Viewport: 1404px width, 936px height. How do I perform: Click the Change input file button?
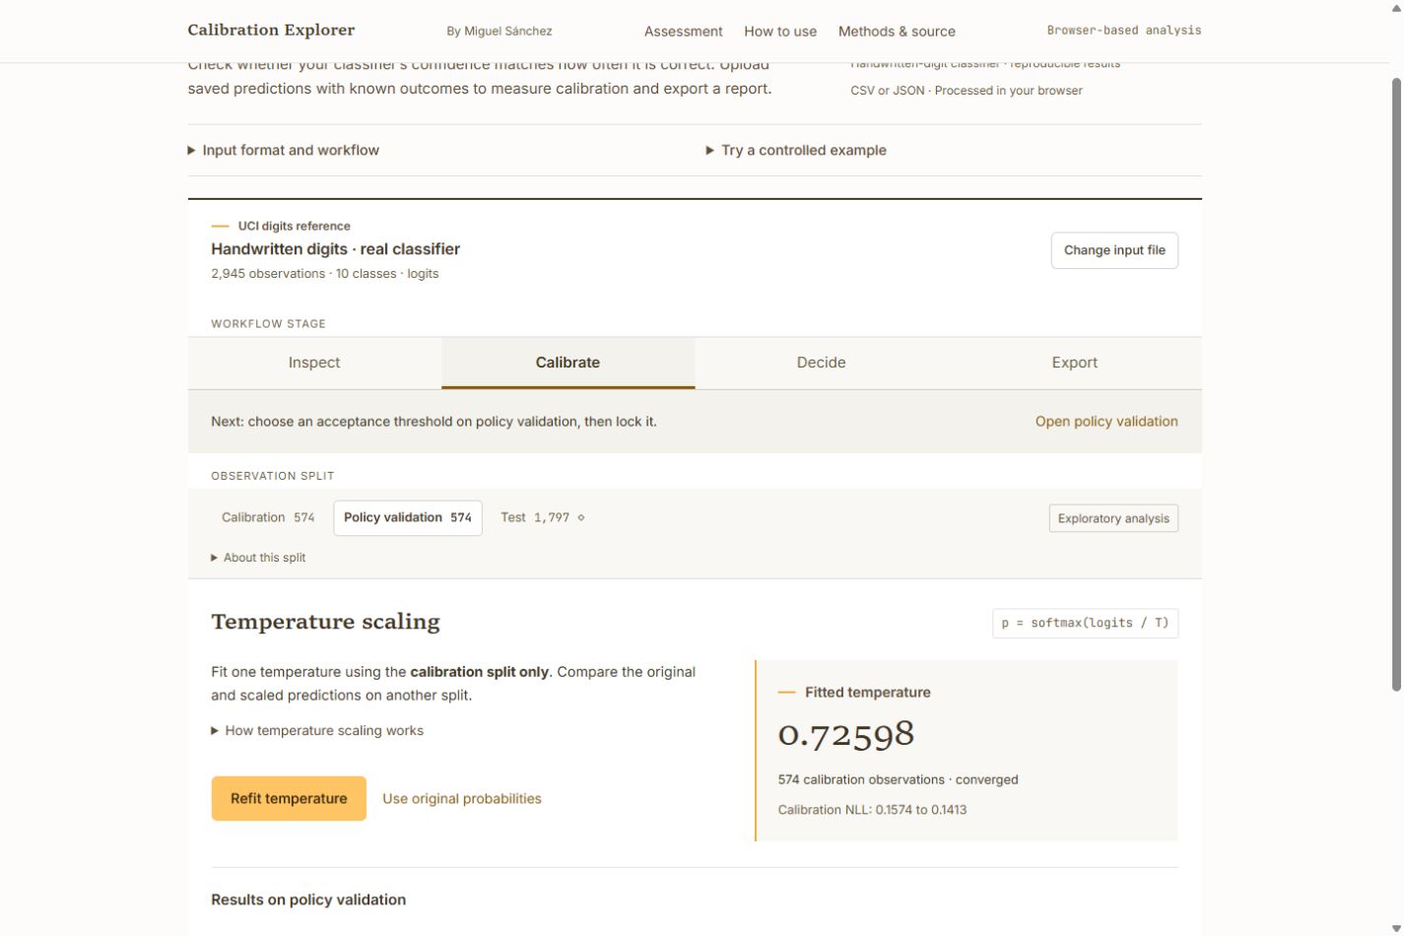point(1114,250)
